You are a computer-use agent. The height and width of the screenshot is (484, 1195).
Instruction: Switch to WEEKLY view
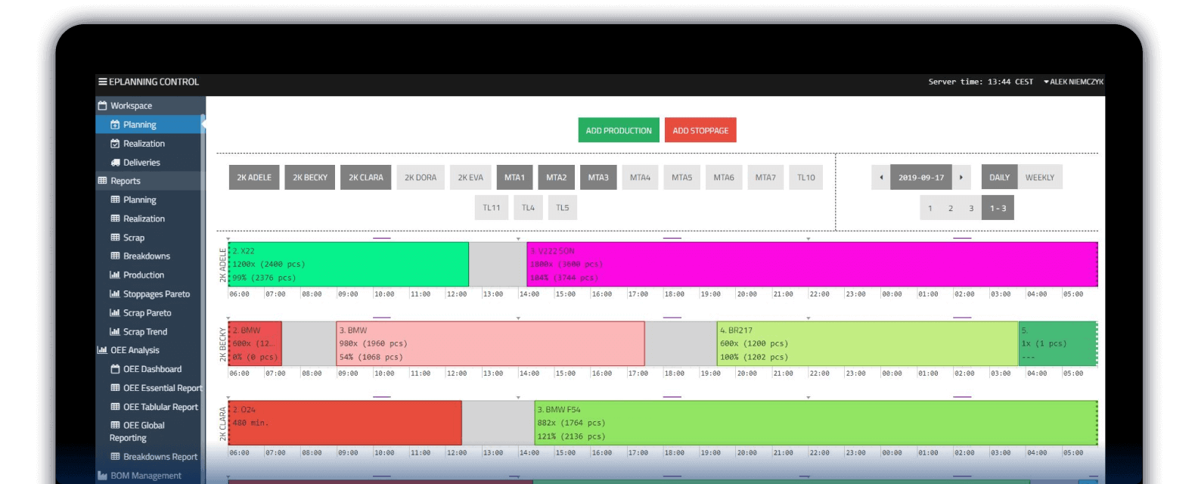[1040, 178]
